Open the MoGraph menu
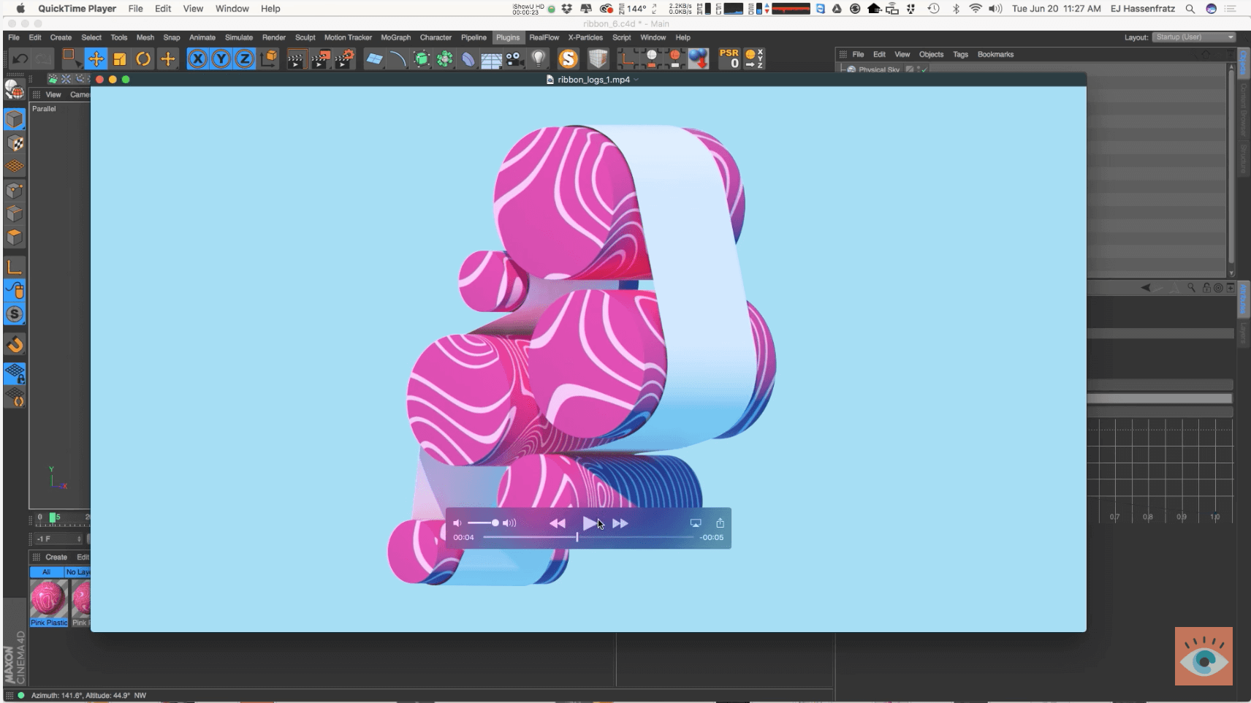This screenshot has width=1251, height=703. click(x=396, y=37)
